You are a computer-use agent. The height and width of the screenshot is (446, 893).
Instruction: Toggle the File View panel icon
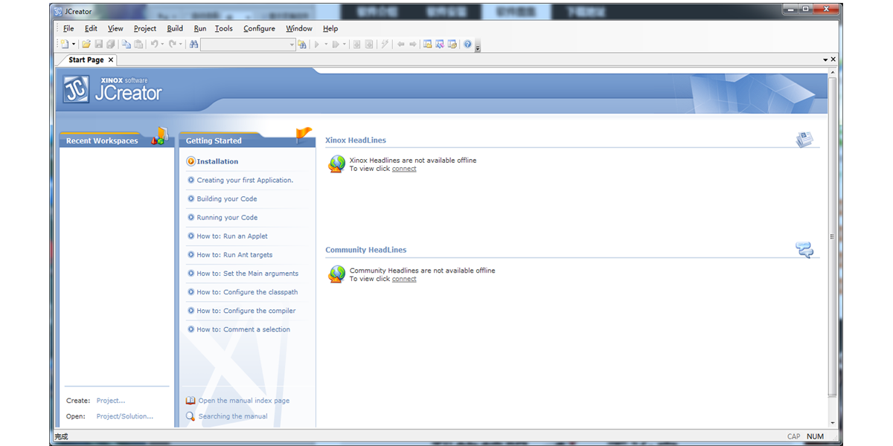pos(428,44)
